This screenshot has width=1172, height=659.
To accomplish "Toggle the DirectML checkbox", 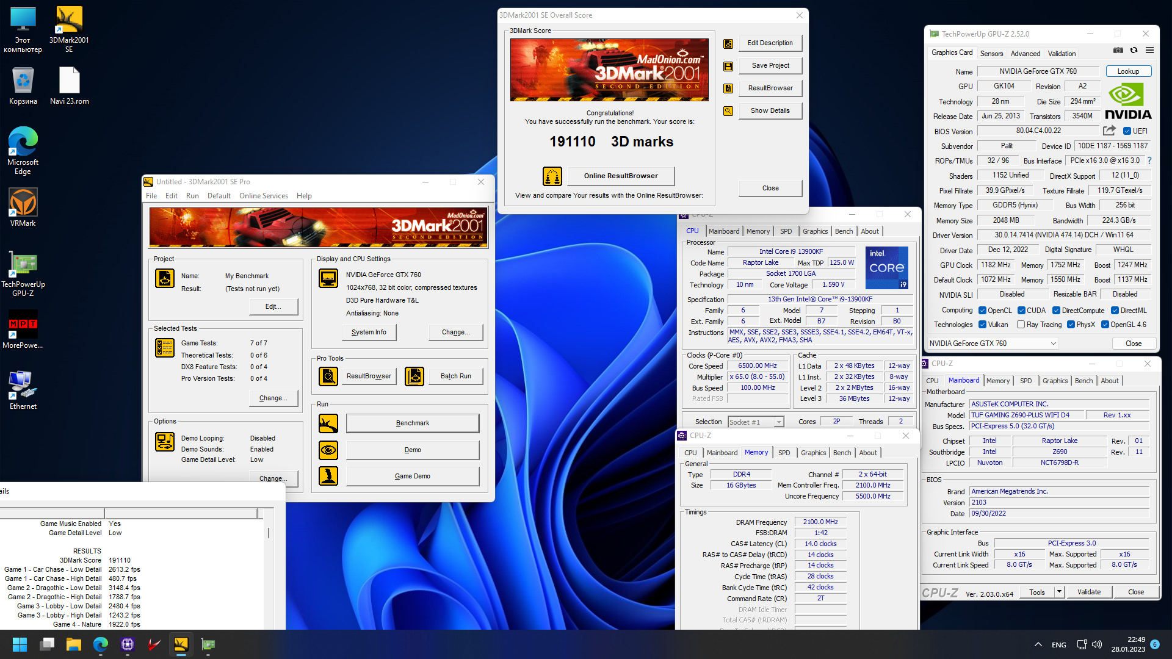I will point(1115,311).
